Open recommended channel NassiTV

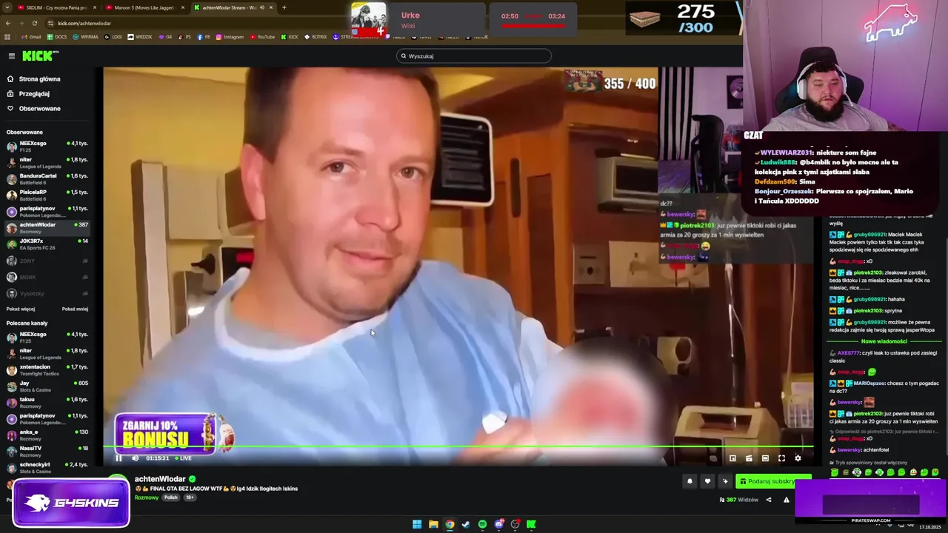point(47,451)
